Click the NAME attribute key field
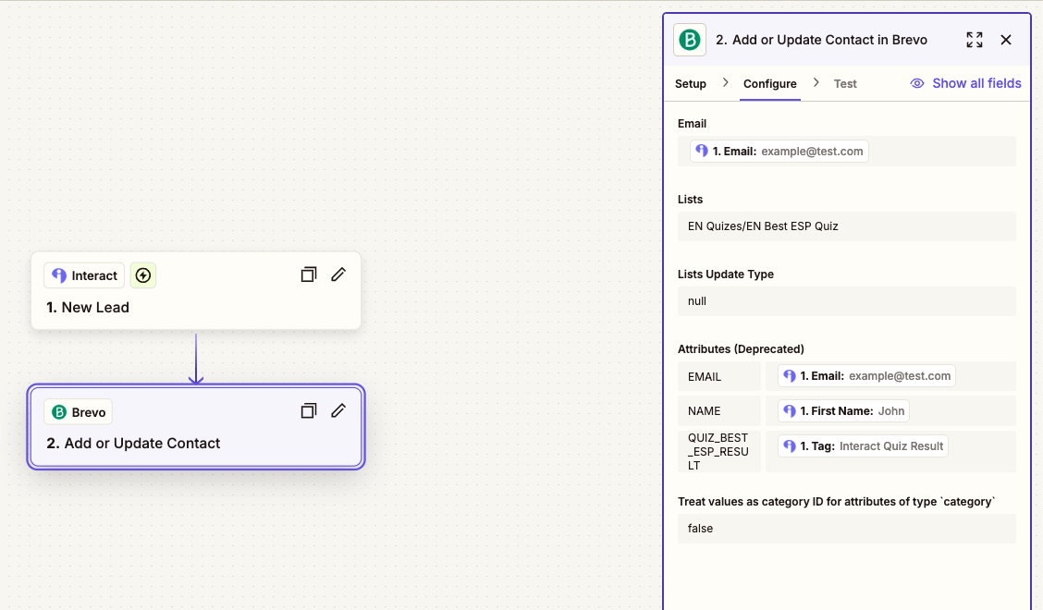Screen dimensions: 1043x610 pos(719,411)
